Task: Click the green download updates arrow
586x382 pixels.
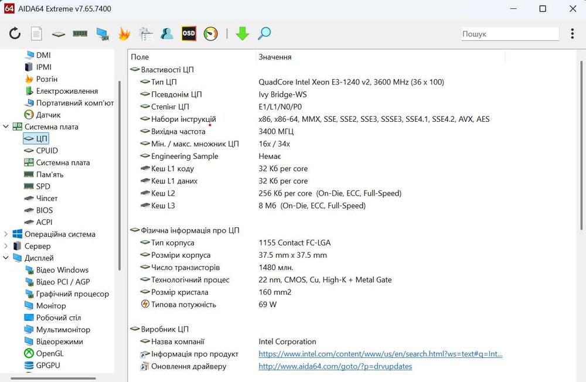Action: tap(243, 33)
